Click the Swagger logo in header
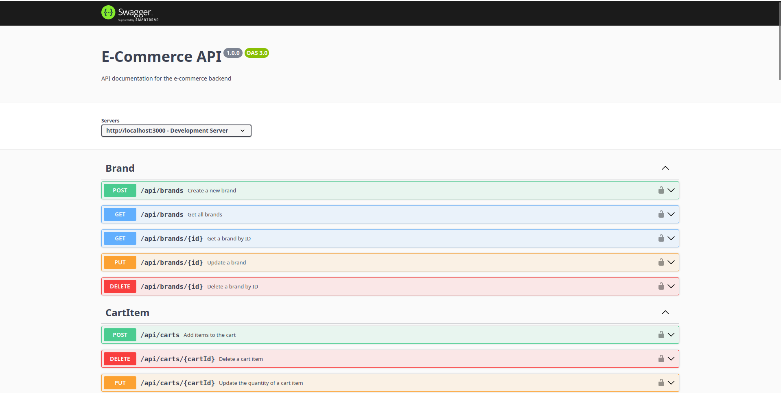The image size is (781, 393). pyautogui.click(x=130, y=13)
